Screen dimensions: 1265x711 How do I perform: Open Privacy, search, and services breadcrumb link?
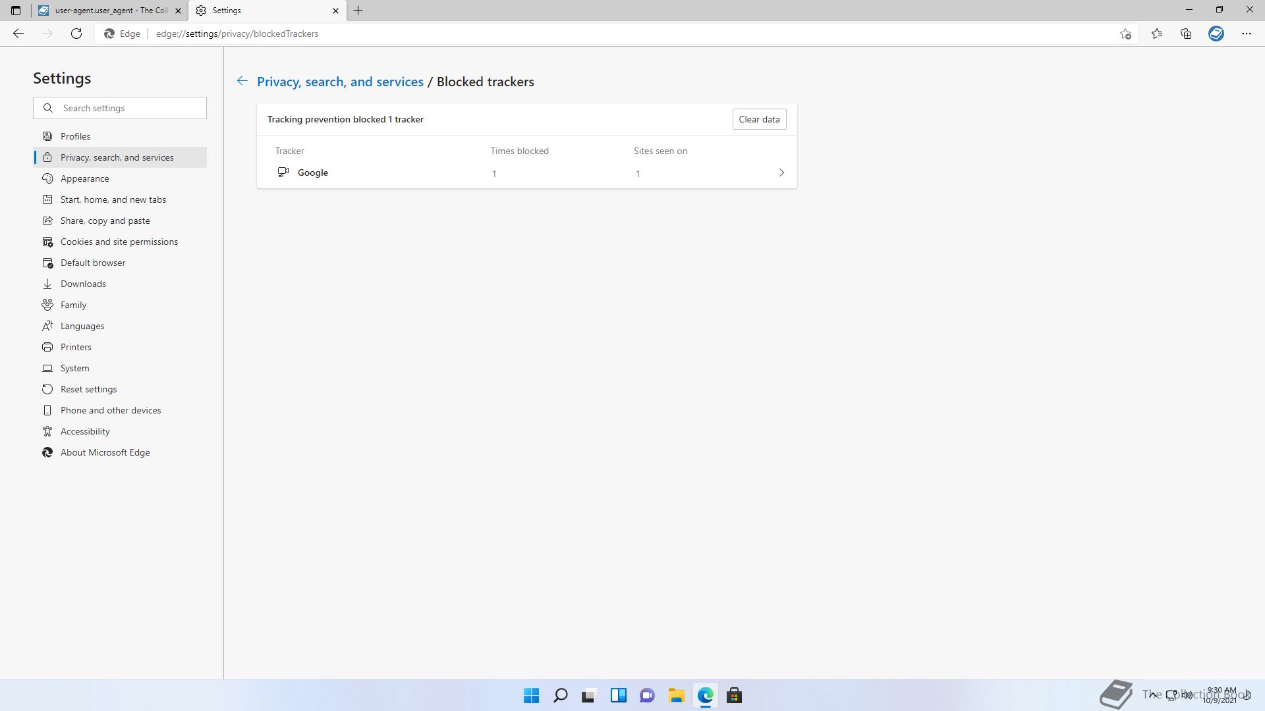click(x=340, y=82)
